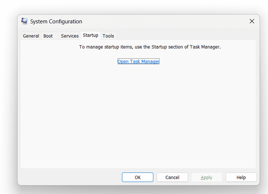The image size is (268, 194).
Task: Open Help for System Configuration
Action: (241, 178)
